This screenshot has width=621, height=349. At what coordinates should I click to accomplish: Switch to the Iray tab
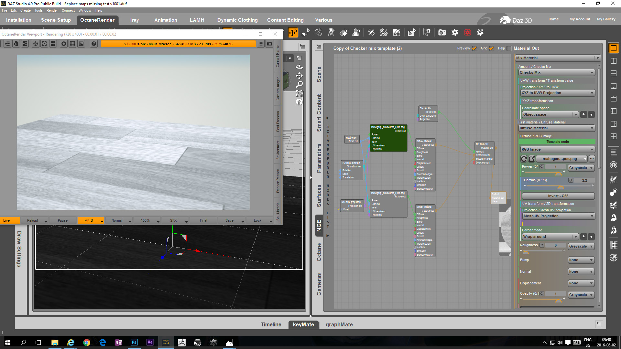[x=134, y=20]
